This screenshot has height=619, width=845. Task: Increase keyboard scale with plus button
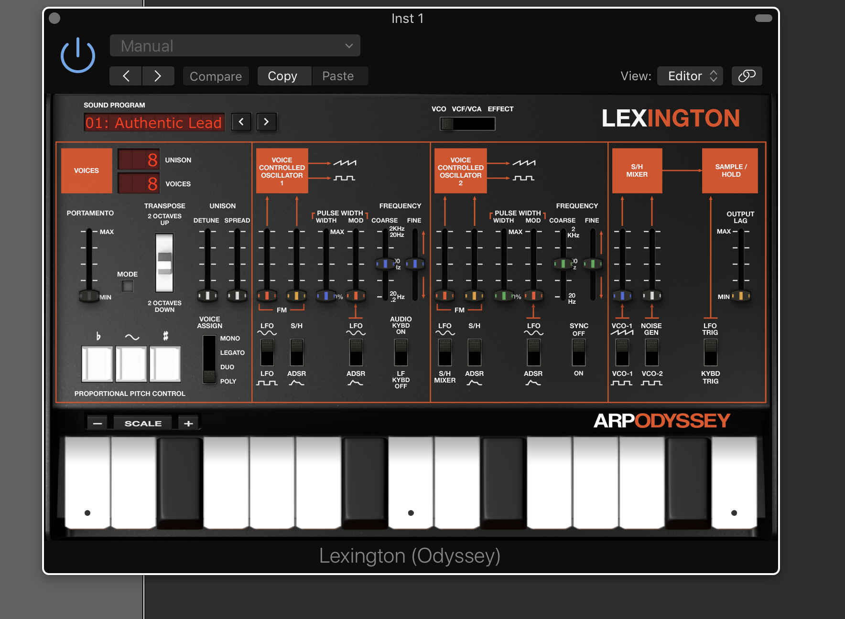[188, 424]
